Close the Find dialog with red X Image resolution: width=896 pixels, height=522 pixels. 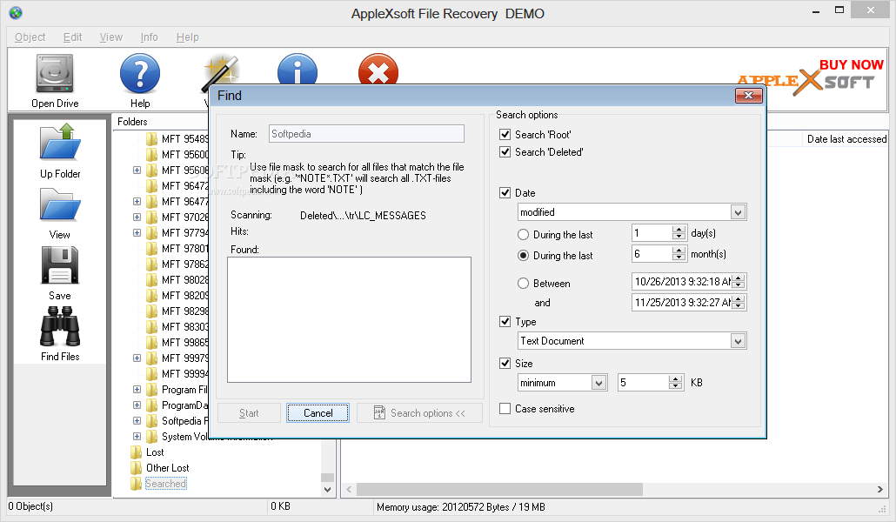(749, 96)
